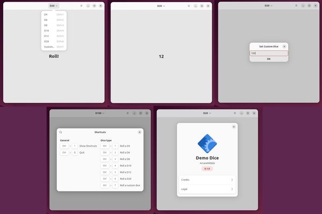Click the 0.1.0 version badge

point(207,169)
